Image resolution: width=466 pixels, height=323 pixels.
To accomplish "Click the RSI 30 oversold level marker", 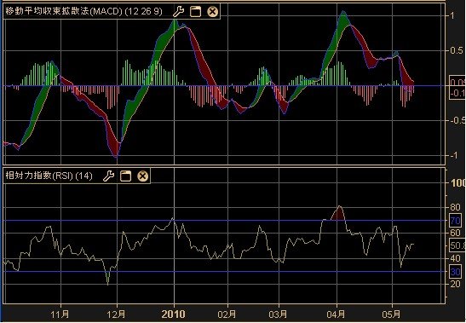I will tap(455, 272).
